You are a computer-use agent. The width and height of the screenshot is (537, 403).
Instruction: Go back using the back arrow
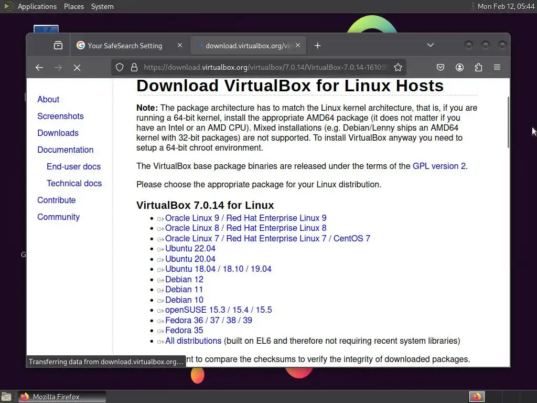point(39,68)
